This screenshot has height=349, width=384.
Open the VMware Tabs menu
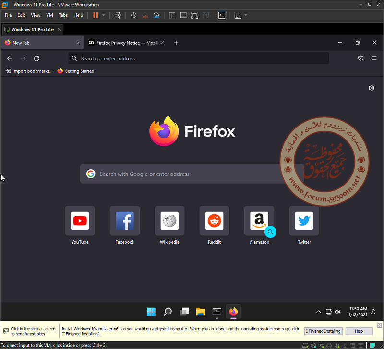click(63, 15)
